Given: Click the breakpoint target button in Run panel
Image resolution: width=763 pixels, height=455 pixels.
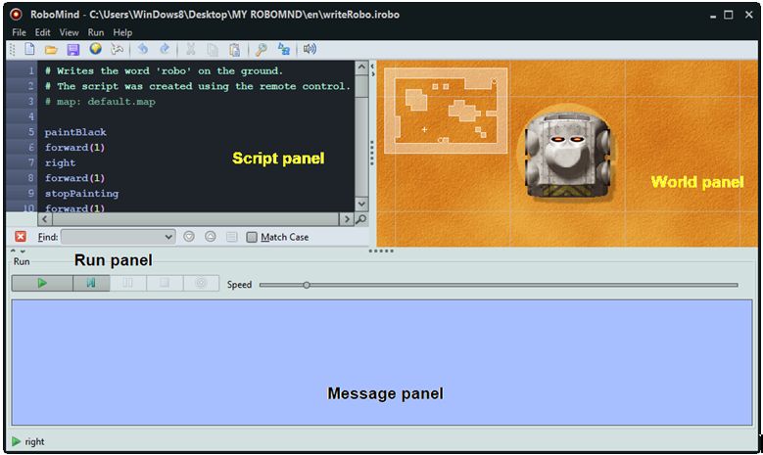Looking at the screenshot, I should [201, 283].
